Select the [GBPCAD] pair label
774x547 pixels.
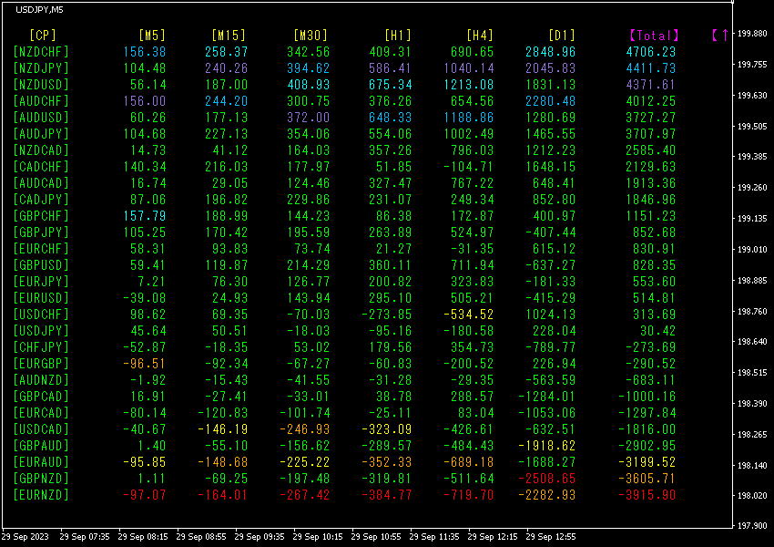[41, 397]
